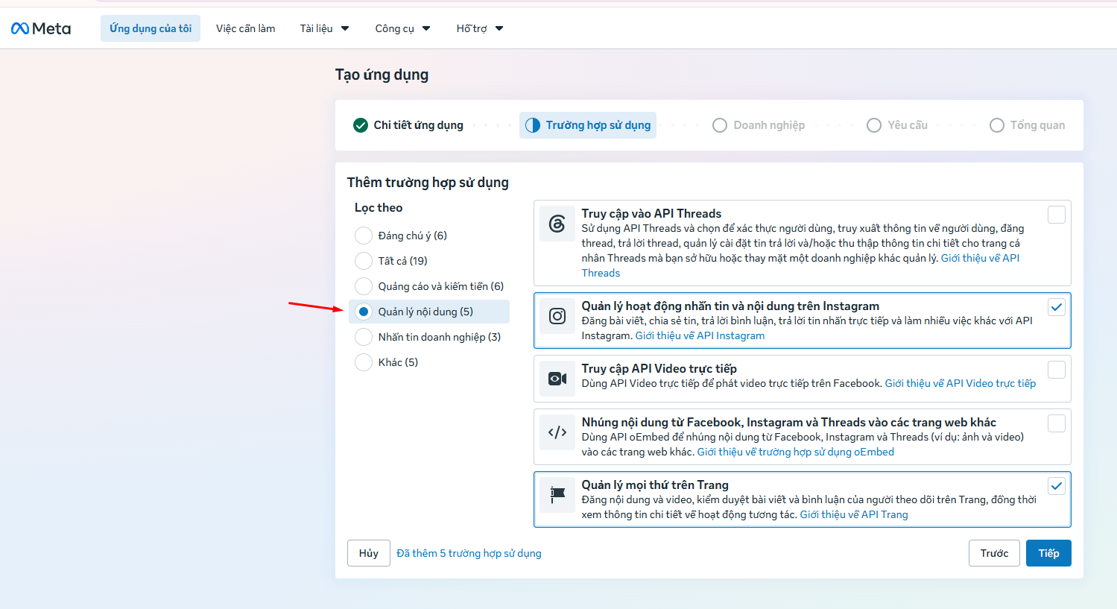
Task: Click the Threads icon on the API Threads card
Action: click(x=557, y=224)
